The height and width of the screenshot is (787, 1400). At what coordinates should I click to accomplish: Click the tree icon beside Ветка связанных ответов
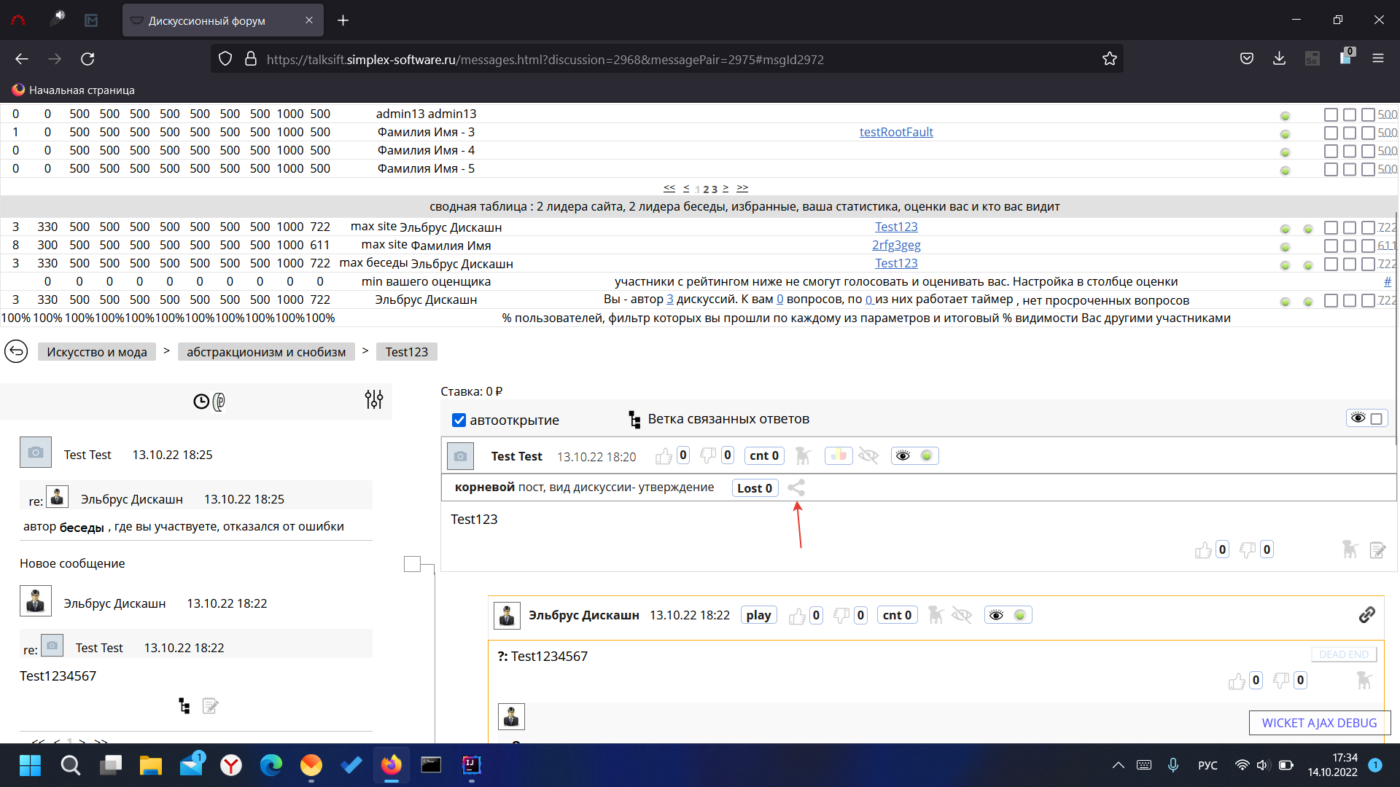click(x=634, y=419)
